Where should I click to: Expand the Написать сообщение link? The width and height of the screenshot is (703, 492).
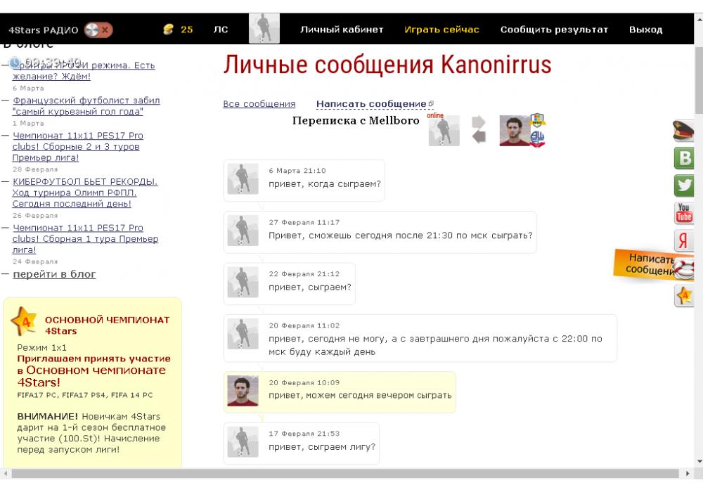(371, 104)
